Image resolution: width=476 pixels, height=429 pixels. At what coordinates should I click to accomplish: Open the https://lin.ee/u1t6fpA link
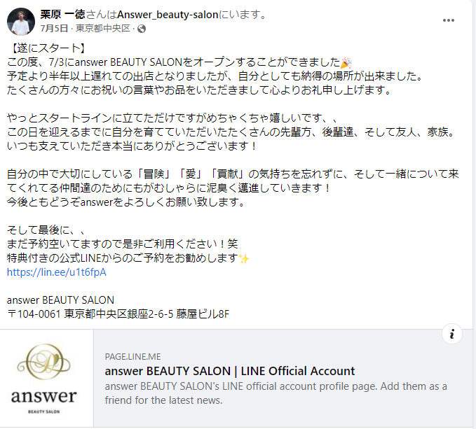coord(57,272)
